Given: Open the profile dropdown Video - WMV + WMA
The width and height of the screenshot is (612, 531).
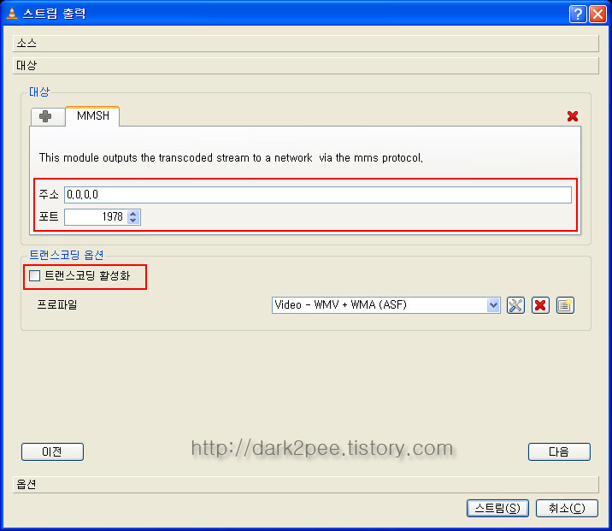Looking at the screenshot, I should click(x=386, y=305).
